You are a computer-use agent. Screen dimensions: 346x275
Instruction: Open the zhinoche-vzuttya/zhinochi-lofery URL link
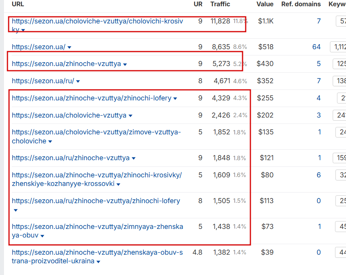click(92, 98)
